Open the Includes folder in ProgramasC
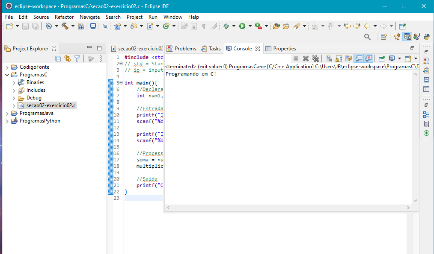 (36, 90)
